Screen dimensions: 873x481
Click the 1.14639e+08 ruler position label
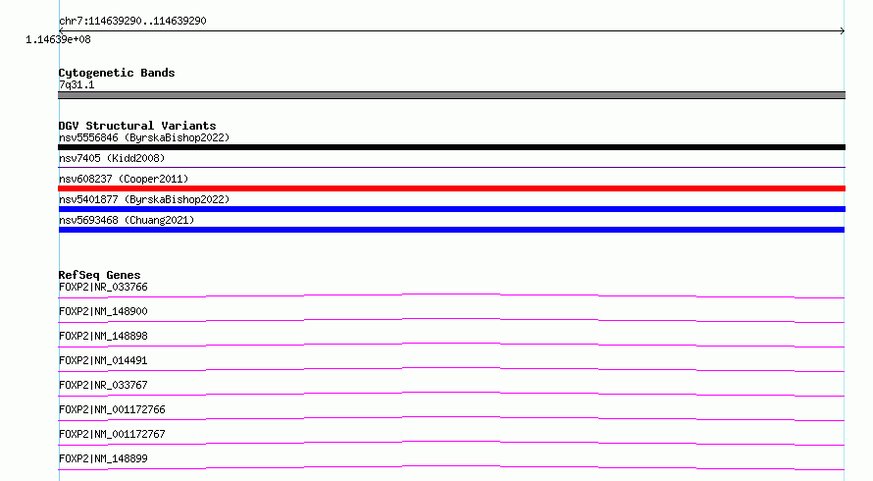[x=58, y=39]
